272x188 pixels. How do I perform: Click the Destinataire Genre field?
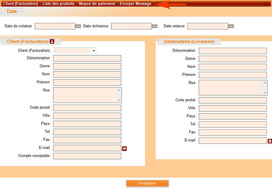click(232, 59)
